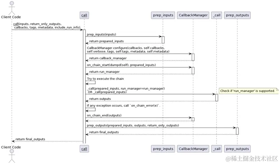Viewport: 280px width, 164px height.
Task: Select the bottom 'CallbackManager' participant box
Action: click(193, 149)
